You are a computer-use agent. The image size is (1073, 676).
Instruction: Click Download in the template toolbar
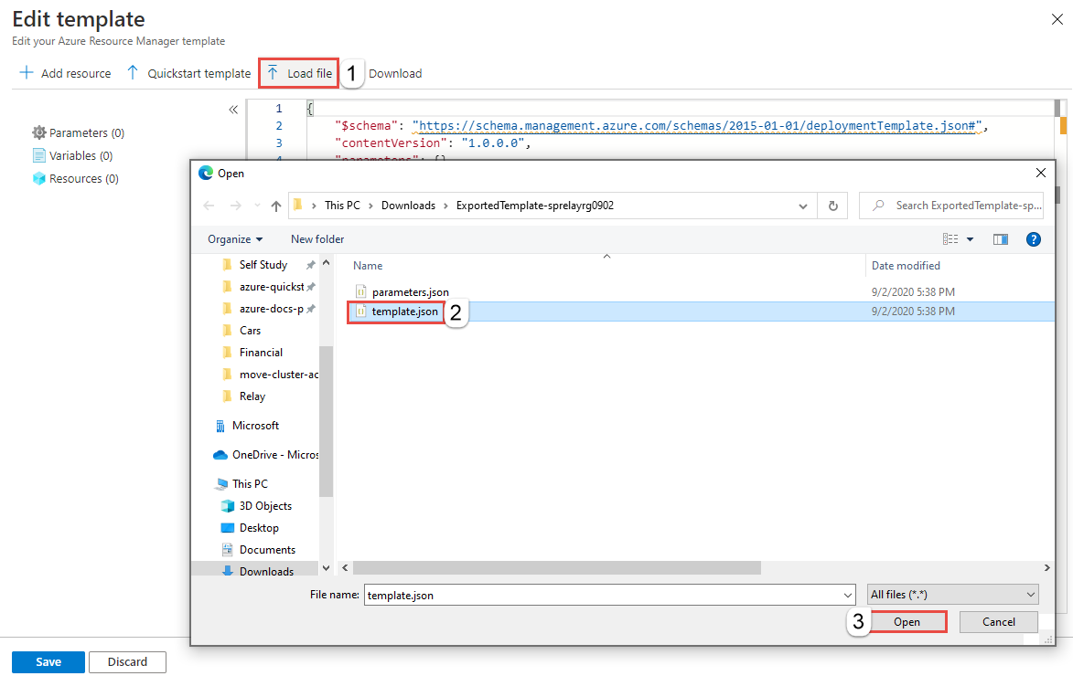pyautogui.click(x=395, y=73)
